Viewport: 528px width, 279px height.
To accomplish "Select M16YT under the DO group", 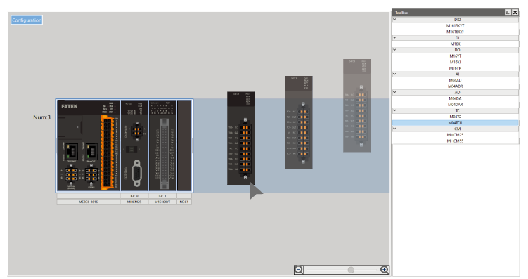I will 456,56.
